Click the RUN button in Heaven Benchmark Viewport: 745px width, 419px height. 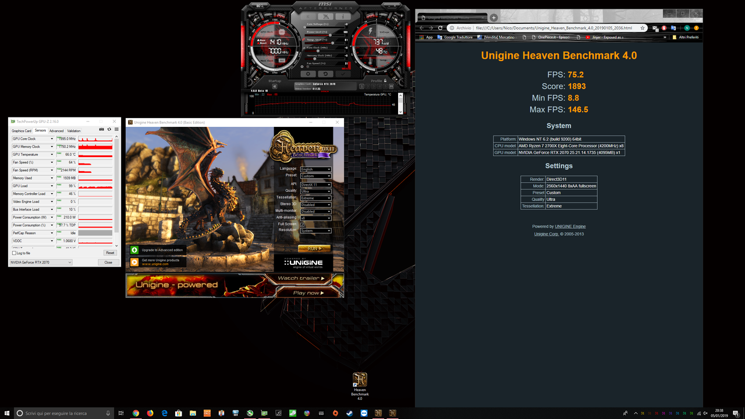[314, 248]
